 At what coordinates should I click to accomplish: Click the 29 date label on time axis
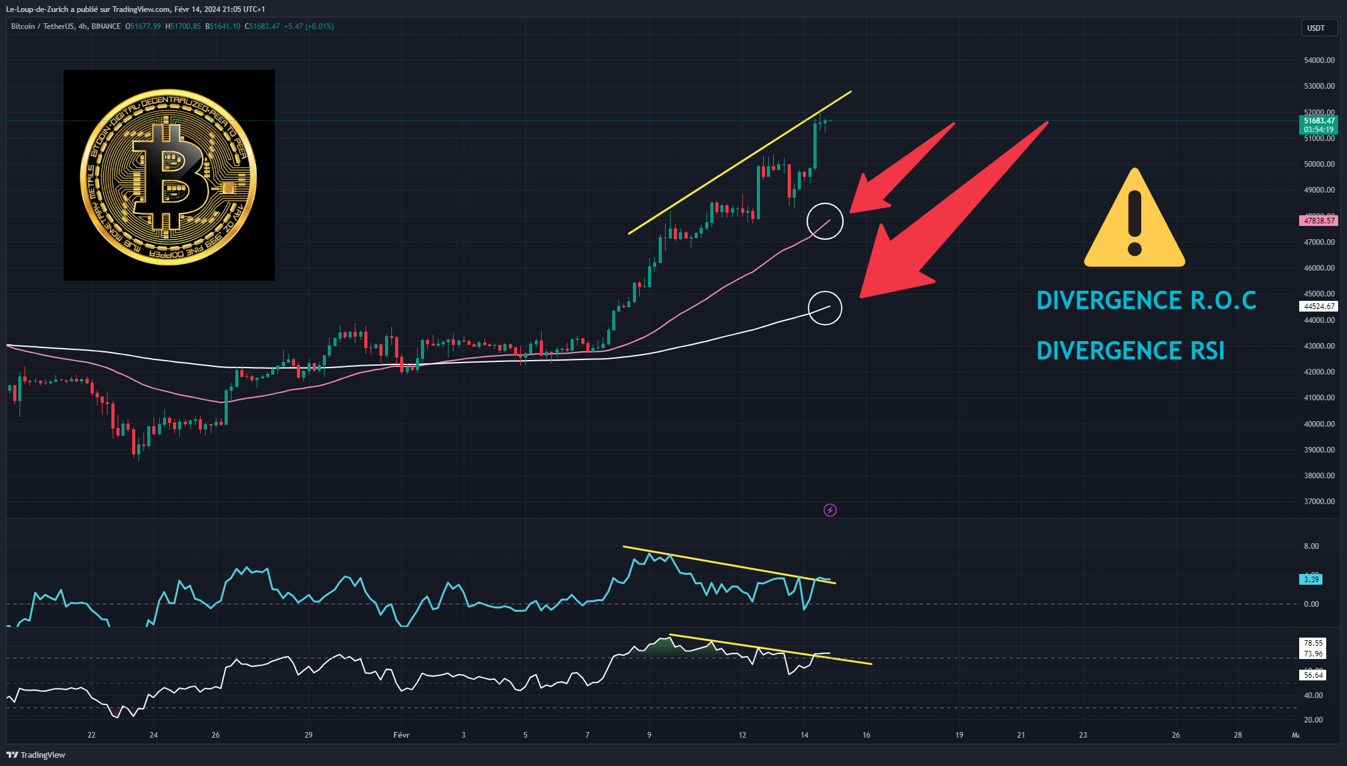[x=308, y=735]
